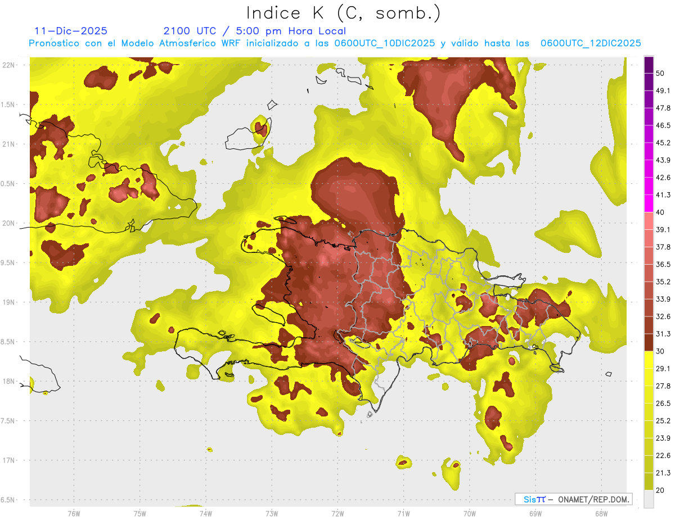
Task: Click the '36.5' colorbar label
Action: point(663,264)
